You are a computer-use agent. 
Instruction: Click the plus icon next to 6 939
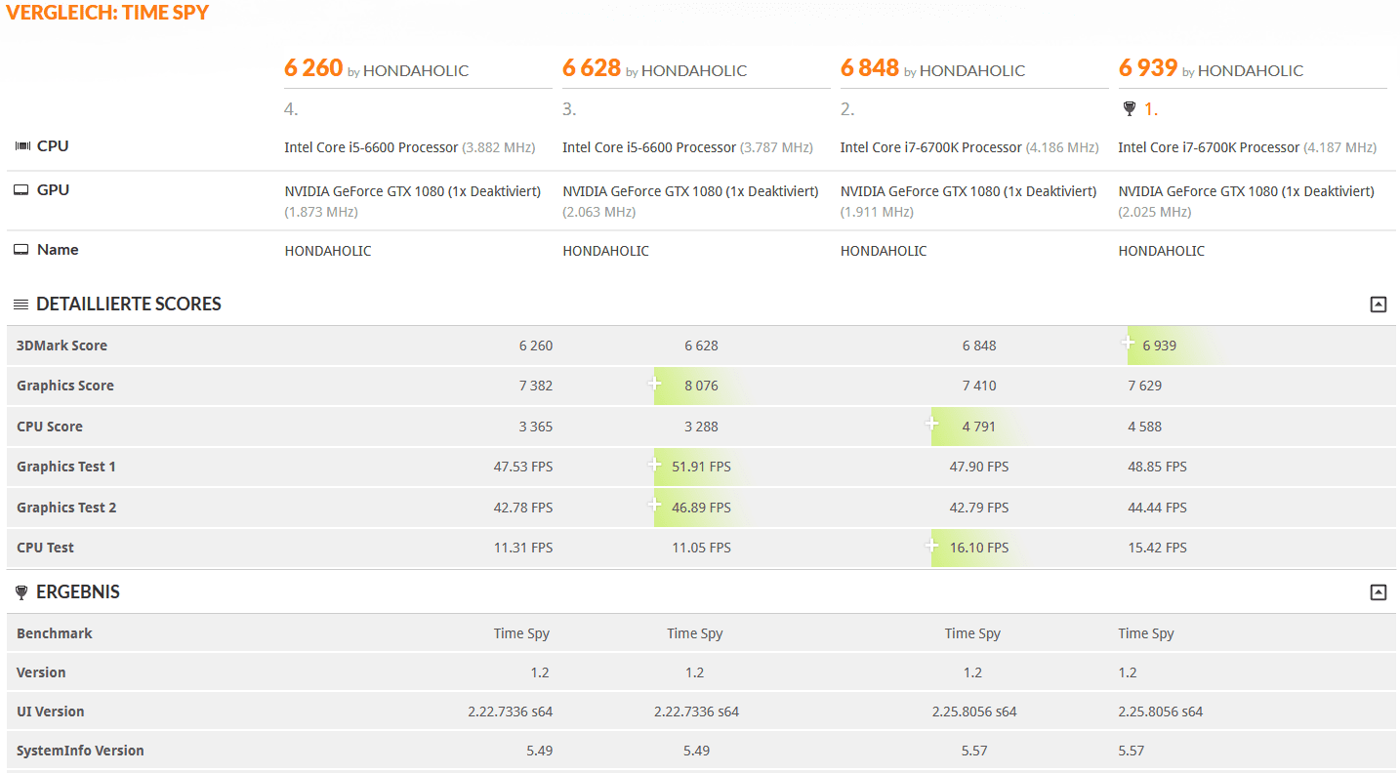(x=1128, y=343)
